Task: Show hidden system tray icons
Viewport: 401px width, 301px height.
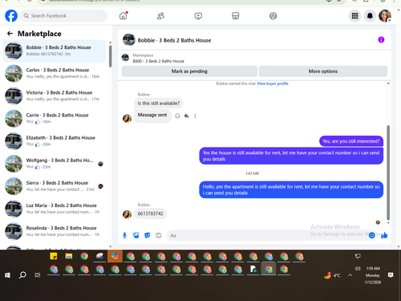Action: click(x=350, y=275)
